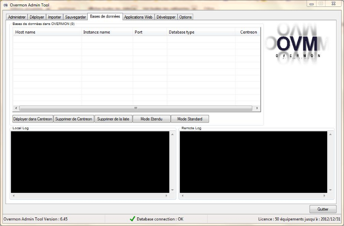Click inside the Remote Log console
The width and height of the screenshot is (344, 226).
point(253,162)
